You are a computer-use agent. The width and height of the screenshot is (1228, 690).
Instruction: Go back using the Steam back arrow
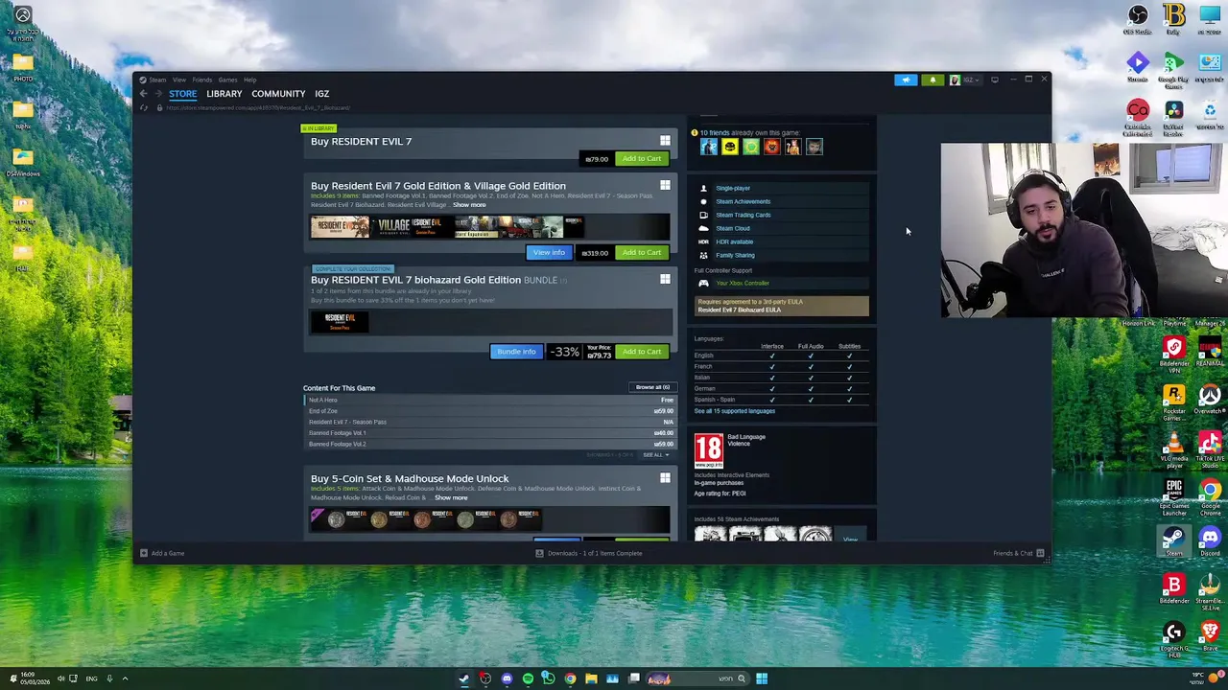click(143, 94)
